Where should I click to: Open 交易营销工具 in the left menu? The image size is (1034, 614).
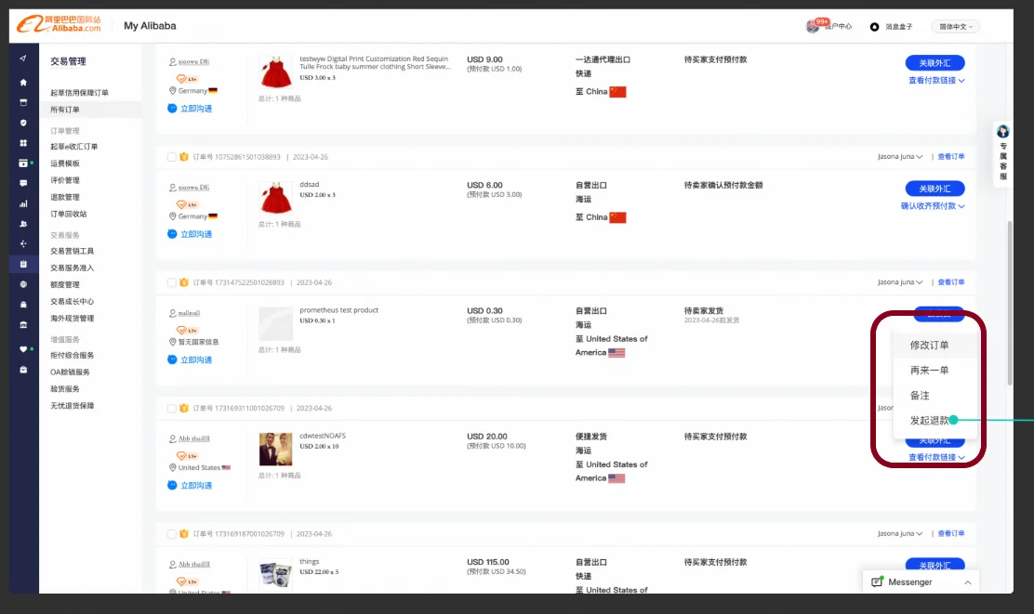pyautogui.click(x=72, y=251)
